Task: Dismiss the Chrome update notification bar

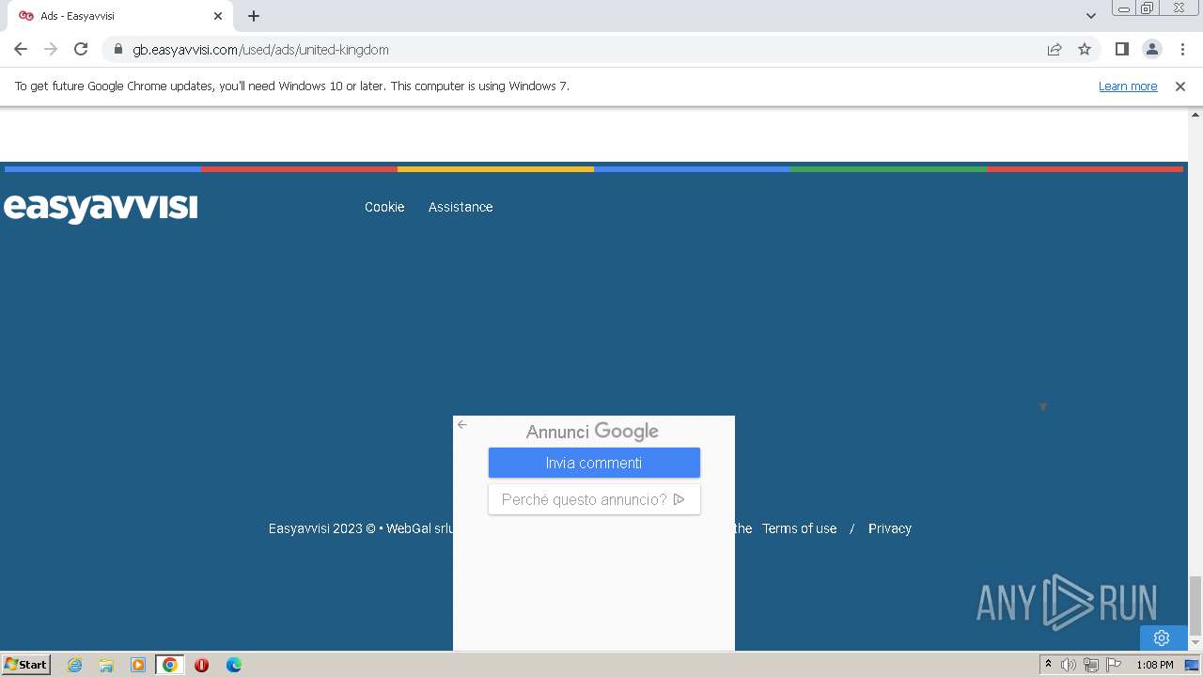Action: (x=1180, y=87)
